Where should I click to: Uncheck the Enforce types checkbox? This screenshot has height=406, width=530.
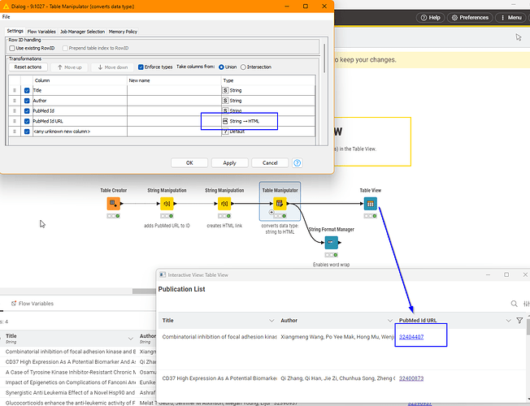(137, 67)
